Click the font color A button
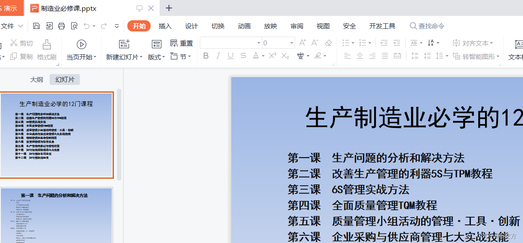523x243 pixels. pyautogui.click(x=256, y=56)
